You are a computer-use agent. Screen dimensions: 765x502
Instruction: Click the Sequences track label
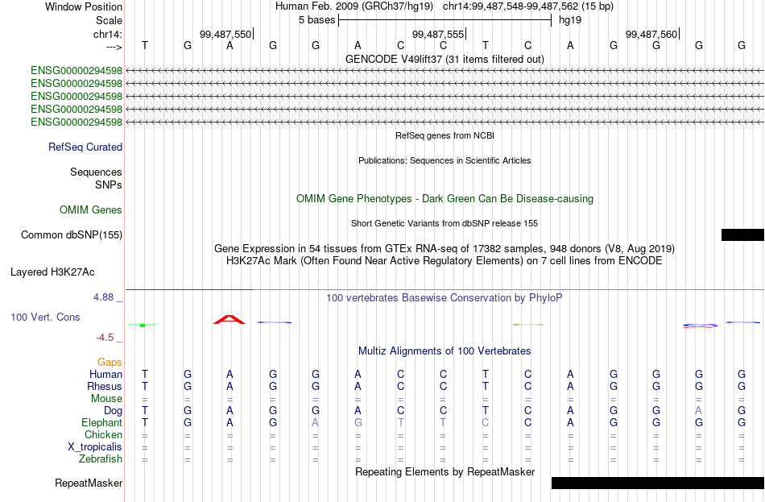coord(96,172)
